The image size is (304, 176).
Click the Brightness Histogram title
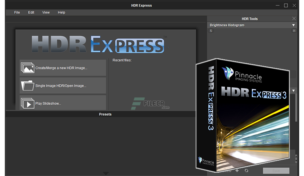pos(227,25)
